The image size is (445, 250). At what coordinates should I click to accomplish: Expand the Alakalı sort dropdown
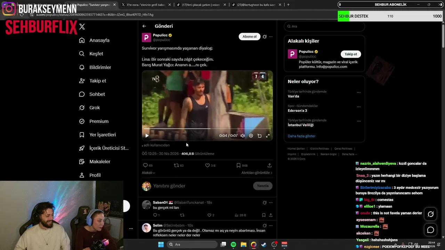coord(148,173)
